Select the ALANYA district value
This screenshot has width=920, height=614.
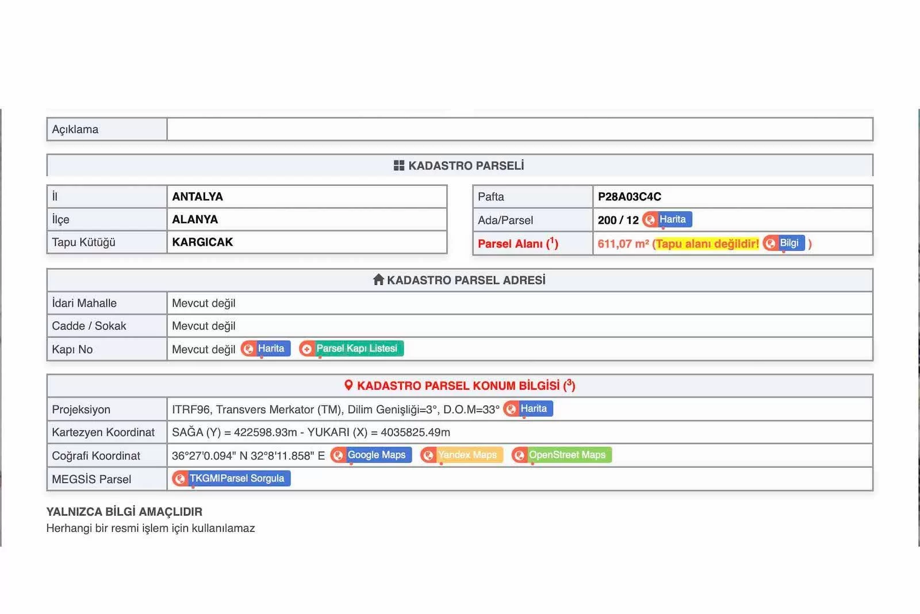[x=195, y=219]
